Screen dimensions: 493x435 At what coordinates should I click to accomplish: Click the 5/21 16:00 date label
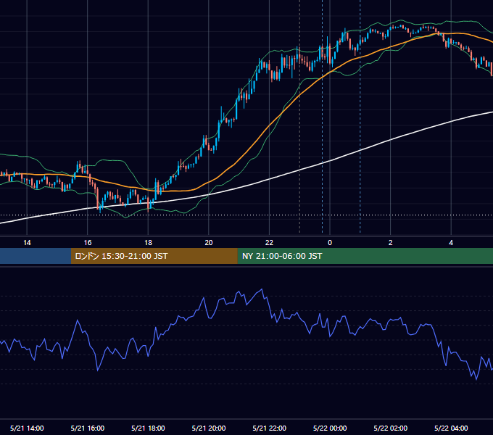[x=88, y=428]
